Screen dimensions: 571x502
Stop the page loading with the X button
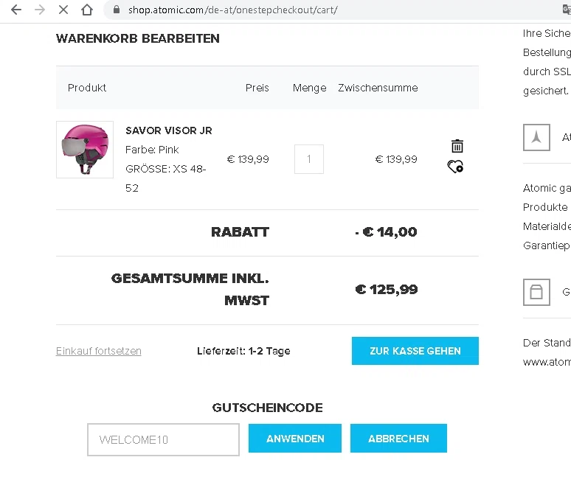pos(63,10)
